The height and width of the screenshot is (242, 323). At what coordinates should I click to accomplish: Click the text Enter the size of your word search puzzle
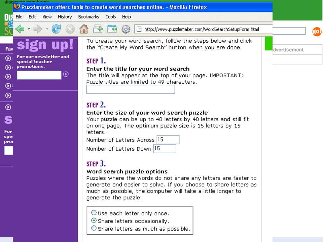(147, 113)
